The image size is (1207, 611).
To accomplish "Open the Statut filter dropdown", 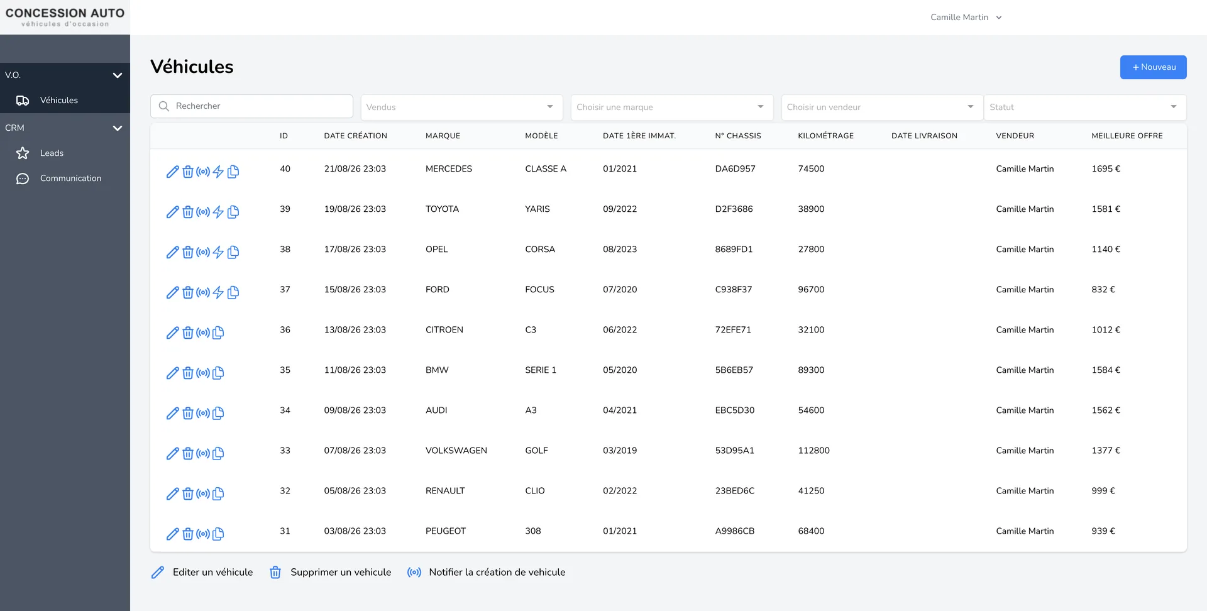I will pyautogui.click(x=1085, y=107).
